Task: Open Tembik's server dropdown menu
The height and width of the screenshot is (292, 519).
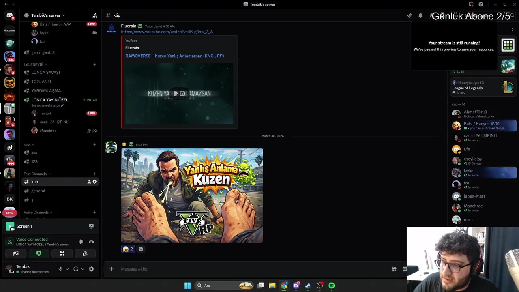Action: tap(48, 15)
